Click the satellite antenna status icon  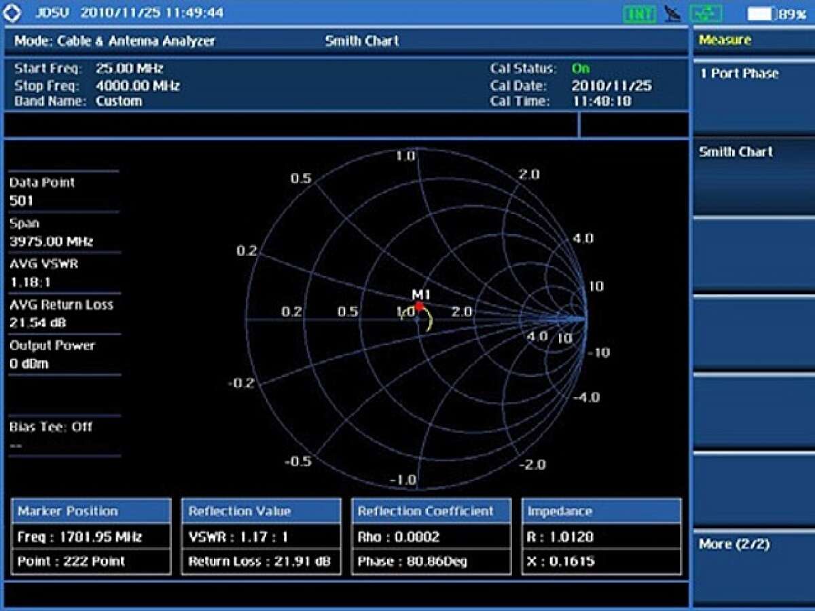pyautogui.click(x=672, y=14)
